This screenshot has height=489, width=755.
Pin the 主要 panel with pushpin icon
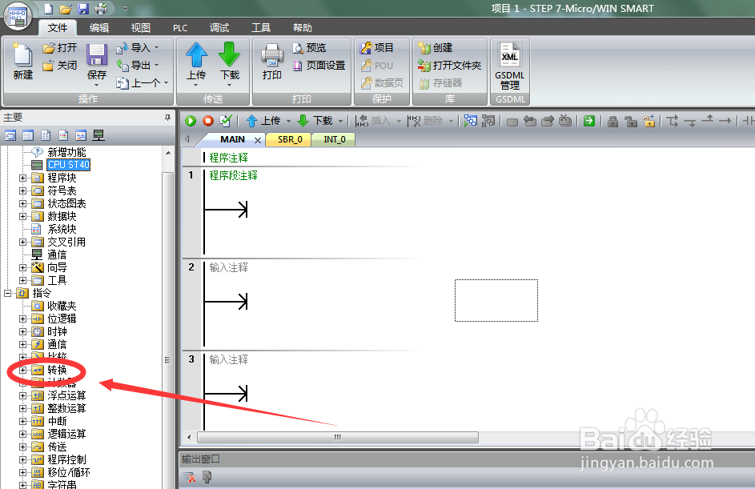pos(167,118)
